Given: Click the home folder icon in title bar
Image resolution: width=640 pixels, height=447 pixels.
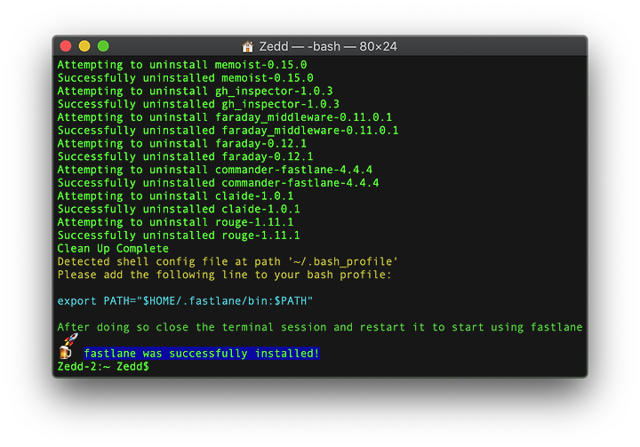Looking at the screenshot, I should click(x=247, y=46).
